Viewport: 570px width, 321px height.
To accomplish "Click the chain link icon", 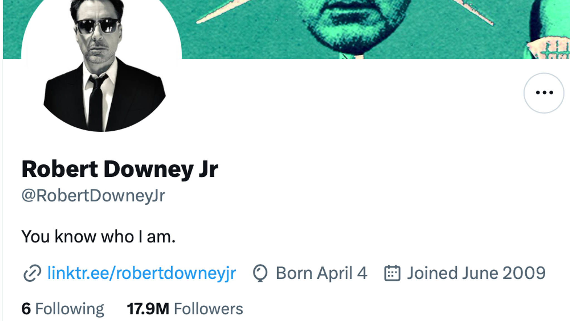I will tap(32, 273).
